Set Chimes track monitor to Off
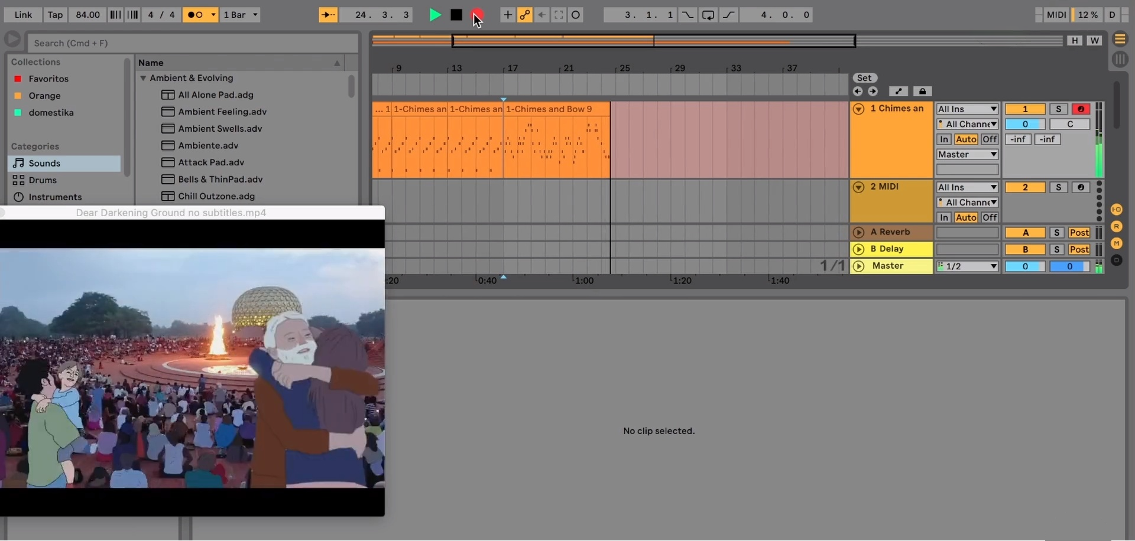 point(990,139)
